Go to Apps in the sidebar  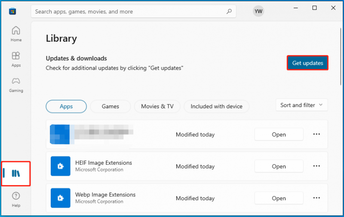pyautogui.click(x=16, y=59)
